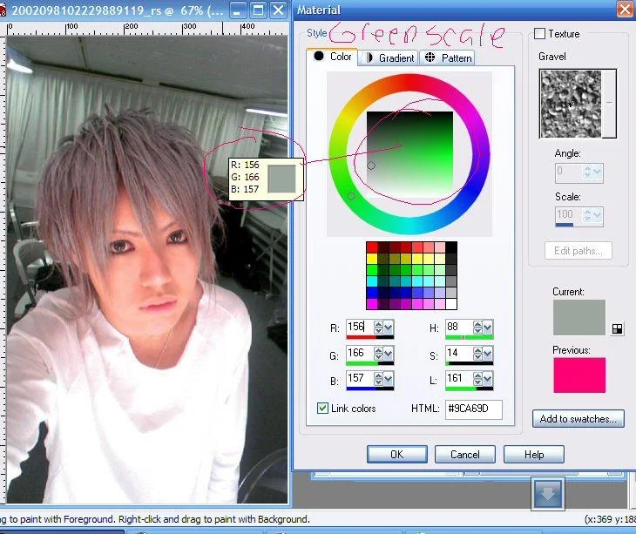
Task: Expand the L lightness dropdown arrow
Action: (x=488, y=379)
